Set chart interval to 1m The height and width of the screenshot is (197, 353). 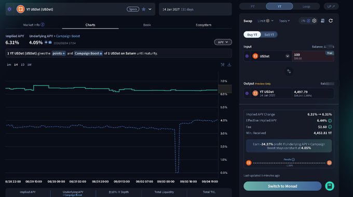9,65
